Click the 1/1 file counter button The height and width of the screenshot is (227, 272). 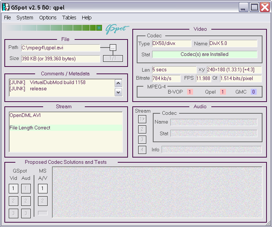click(x=113, y=58)
